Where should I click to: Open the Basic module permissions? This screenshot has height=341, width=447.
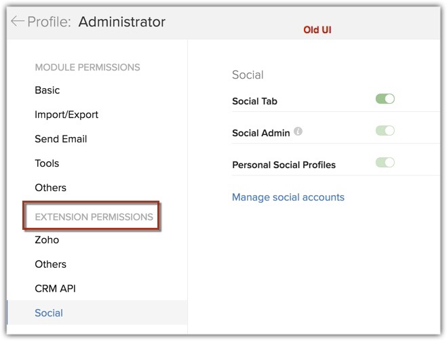click(47, 90)
